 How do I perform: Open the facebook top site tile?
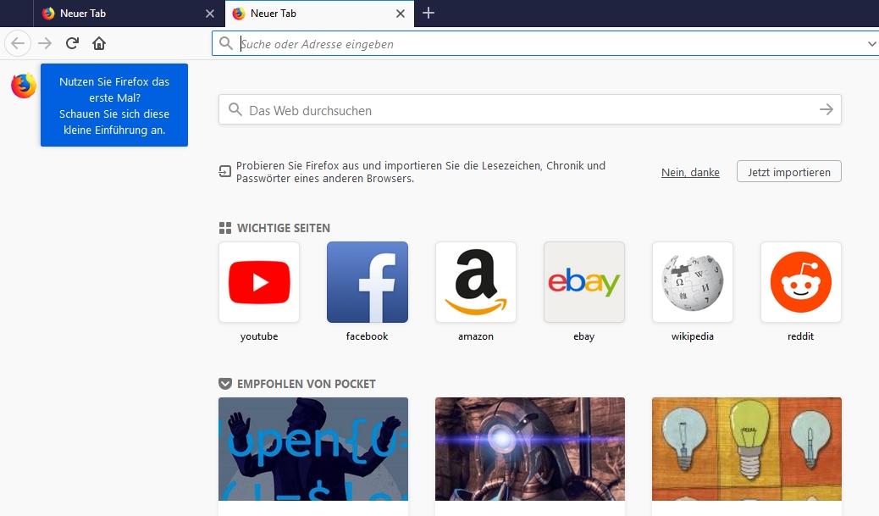coord(368,282)
